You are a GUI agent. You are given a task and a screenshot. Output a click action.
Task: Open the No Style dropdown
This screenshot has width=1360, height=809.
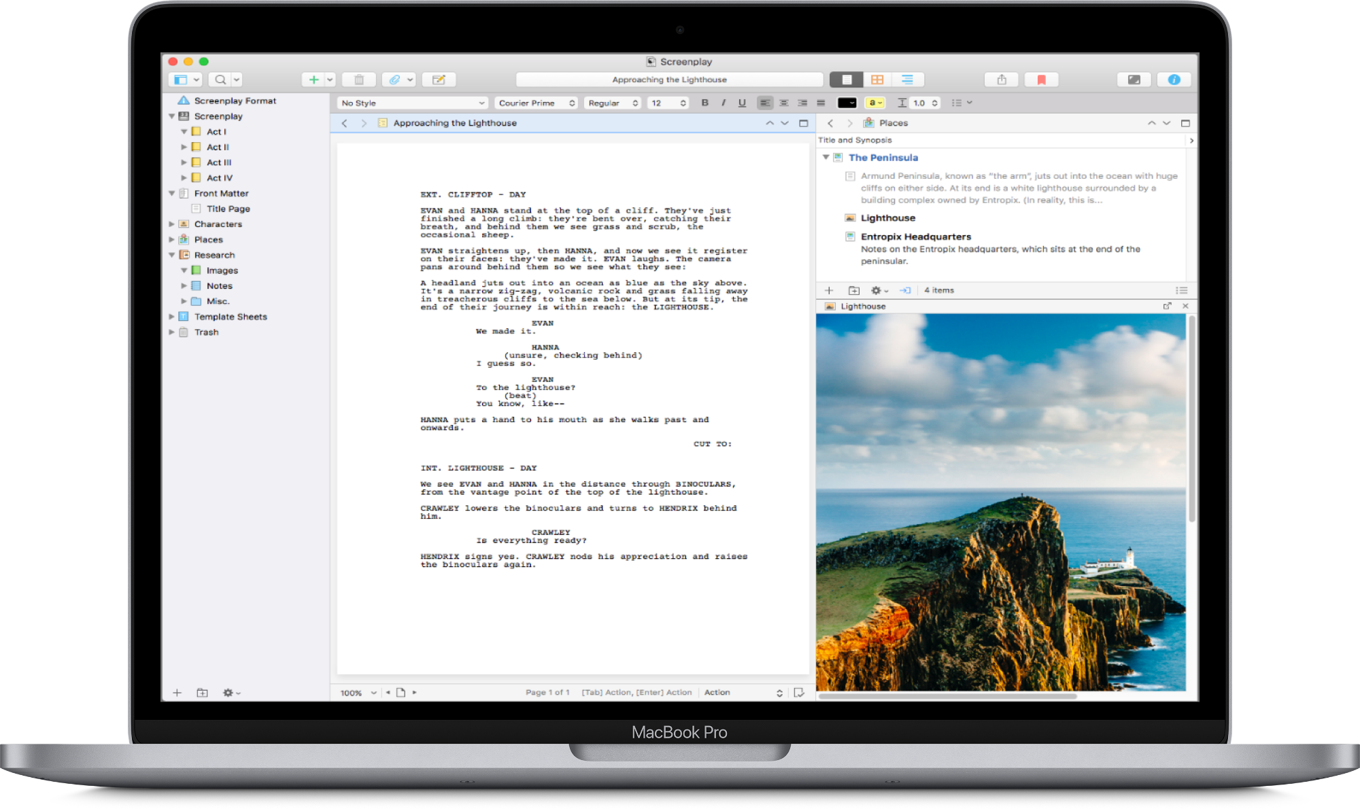[x=413, y=103]
